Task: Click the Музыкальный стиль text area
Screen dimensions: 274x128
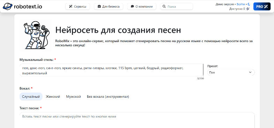Action: 112,70
